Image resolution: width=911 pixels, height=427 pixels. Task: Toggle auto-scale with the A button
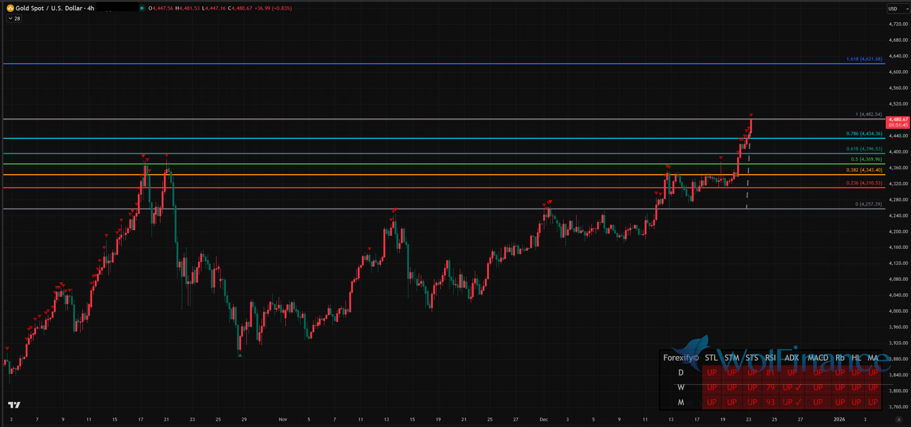899,420
